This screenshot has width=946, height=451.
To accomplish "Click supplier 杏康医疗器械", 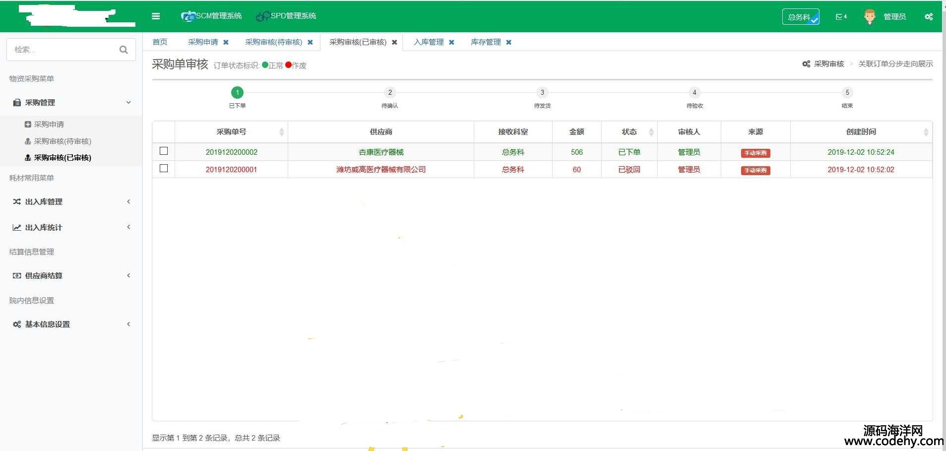I will point(381,152).
